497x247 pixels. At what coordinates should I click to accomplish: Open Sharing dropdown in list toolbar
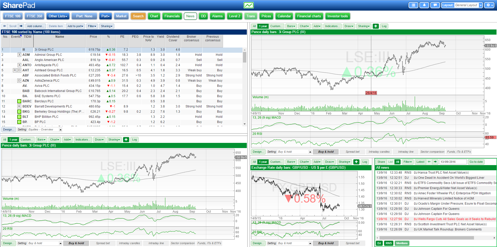click(107, 26)
